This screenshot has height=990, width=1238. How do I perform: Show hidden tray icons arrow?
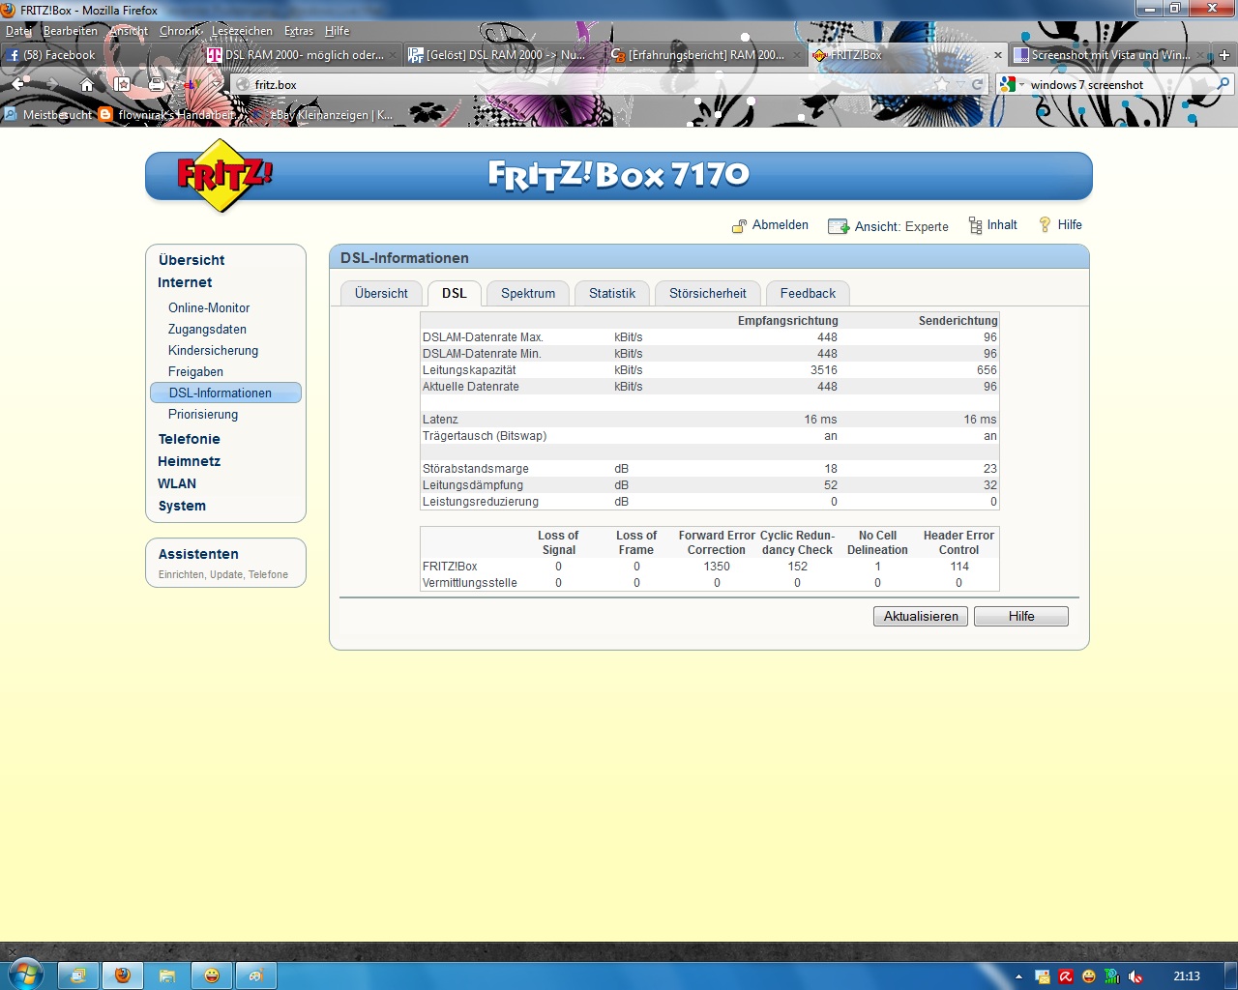click(1018, 976)
